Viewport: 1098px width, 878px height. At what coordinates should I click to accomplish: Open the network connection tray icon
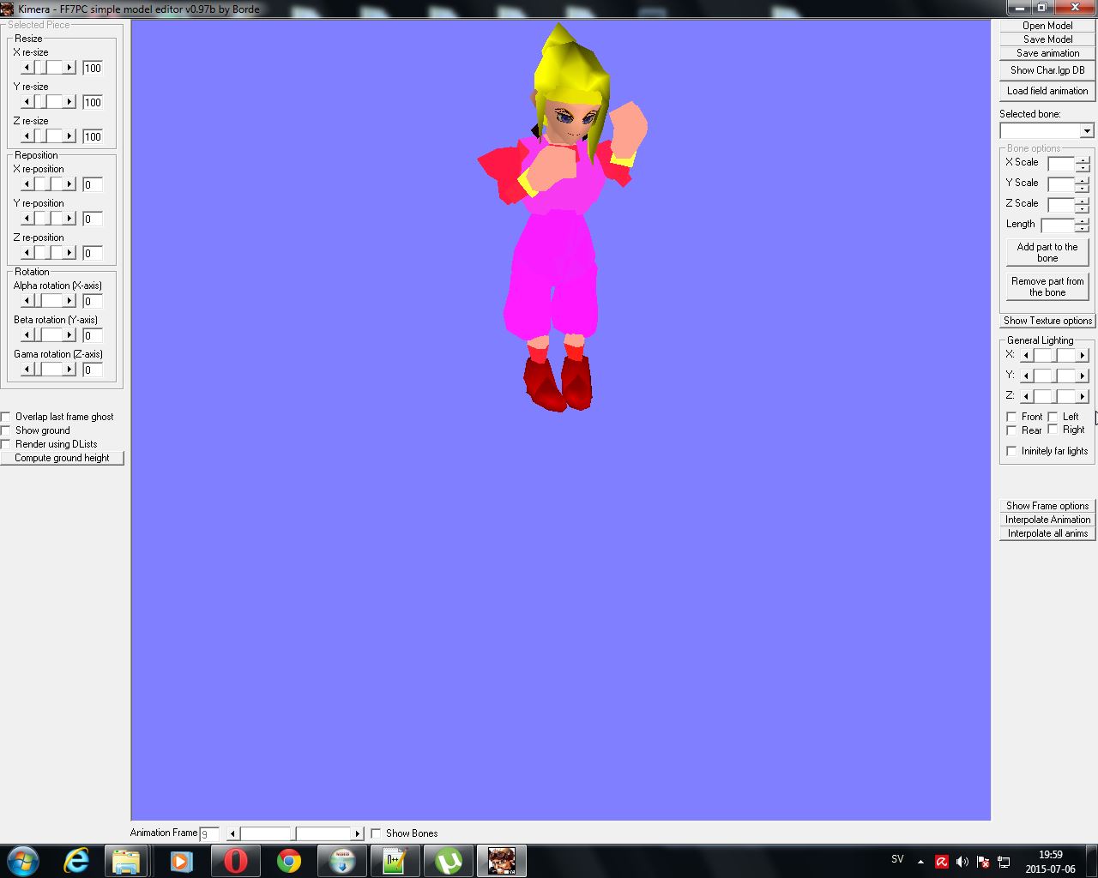[1004, 862]
